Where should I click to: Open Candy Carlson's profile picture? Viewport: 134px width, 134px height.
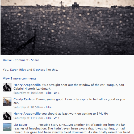tap(7, 102)
